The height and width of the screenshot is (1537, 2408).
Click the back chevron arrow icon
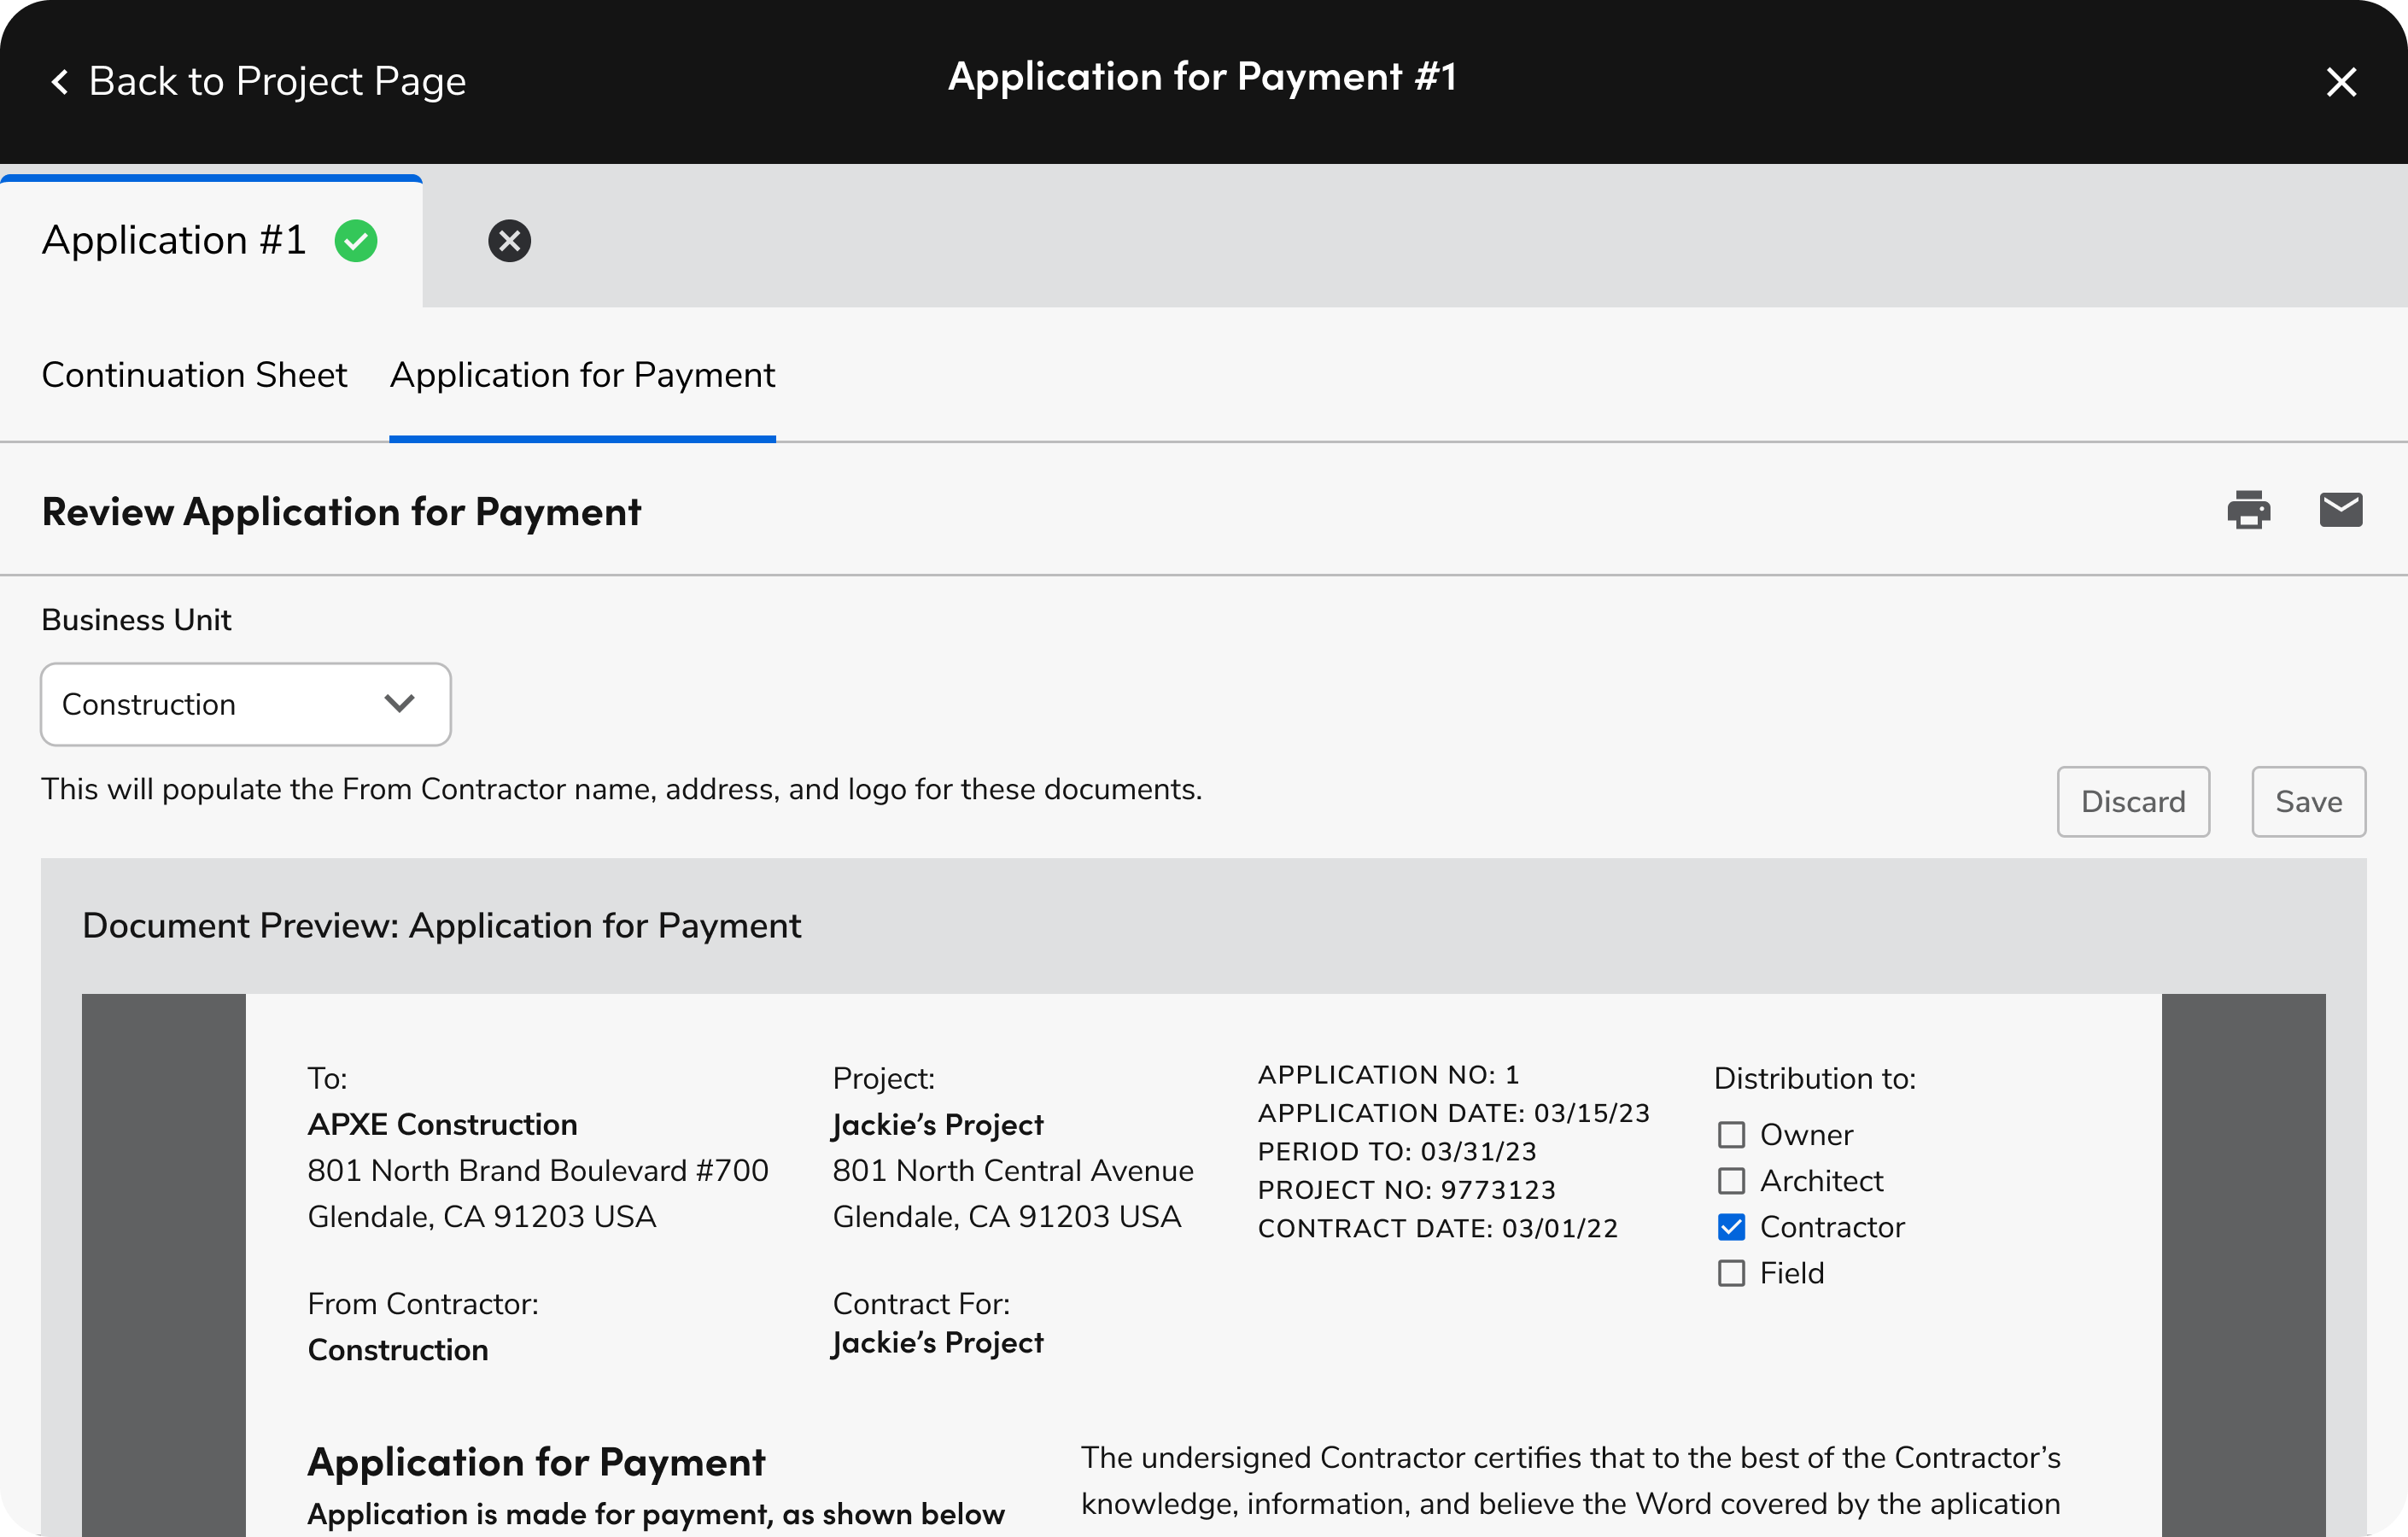point(60,82)
